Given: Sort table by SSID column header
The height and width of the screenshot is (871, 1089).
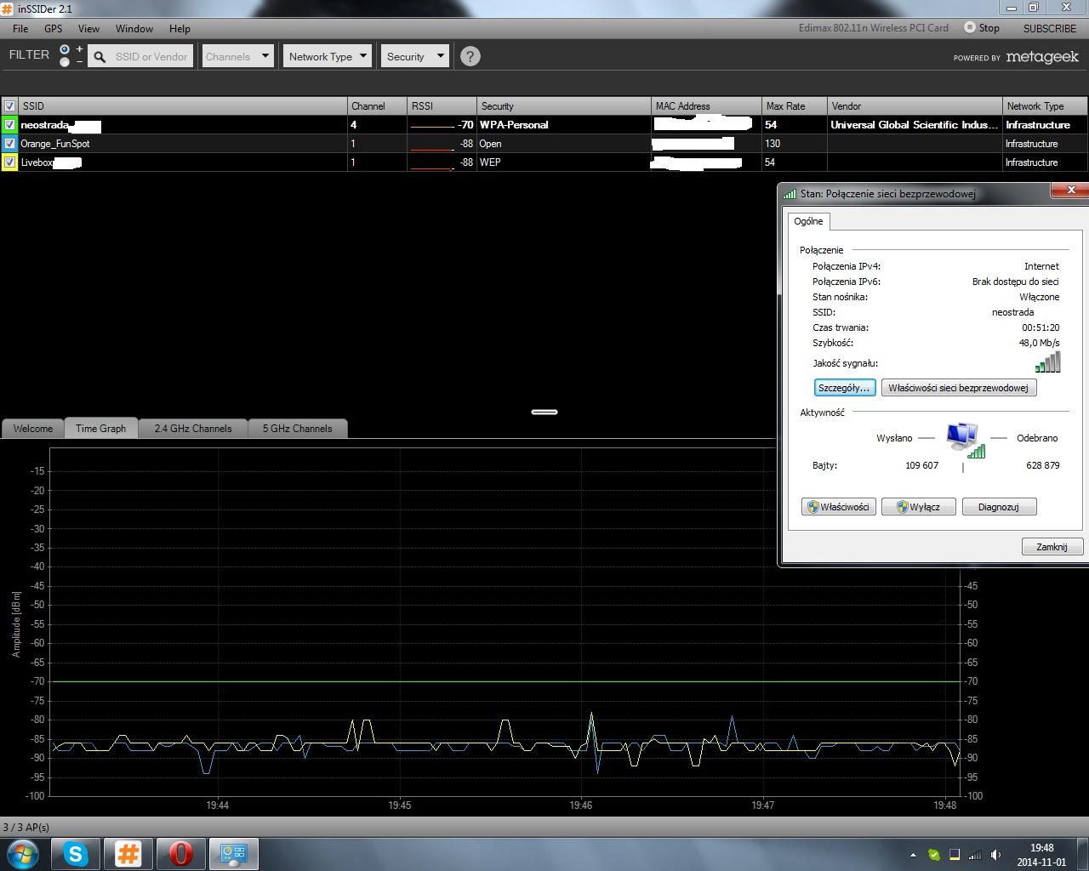Looking at the screenshot, I should [183, 106].
